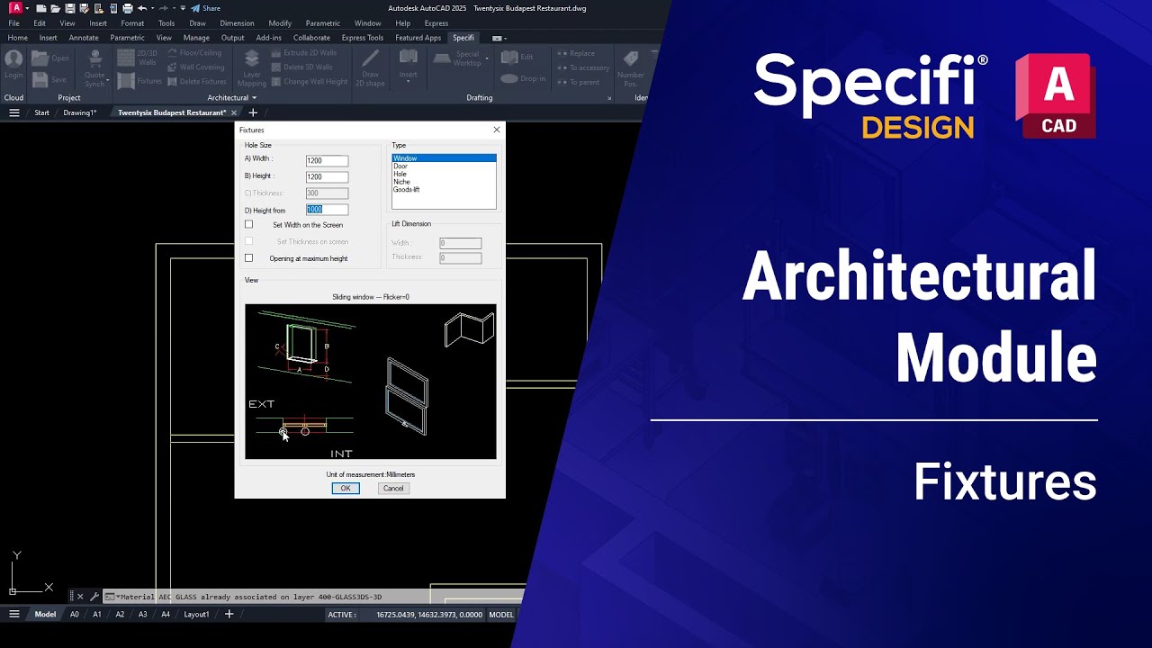
Task: Select the Fixtures ribbon tool
Action: coord(139,81)
